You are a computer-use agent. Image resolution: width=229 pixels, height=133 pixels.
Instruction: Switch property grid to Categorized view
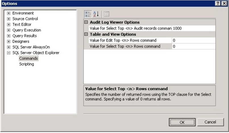point(88,14)
